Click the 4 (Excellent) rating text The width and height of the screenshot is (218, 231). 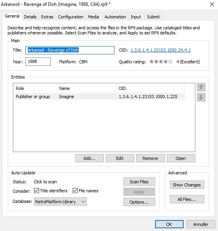point(188,62)
